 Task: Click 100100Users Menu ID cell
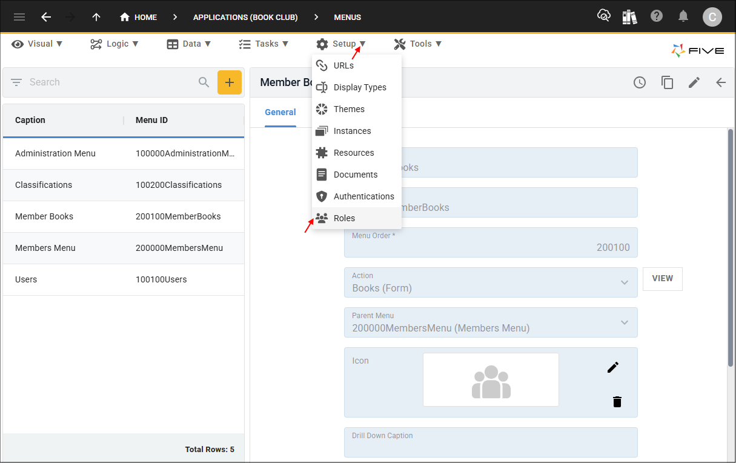pyautogui.click(x=161, y=279)
